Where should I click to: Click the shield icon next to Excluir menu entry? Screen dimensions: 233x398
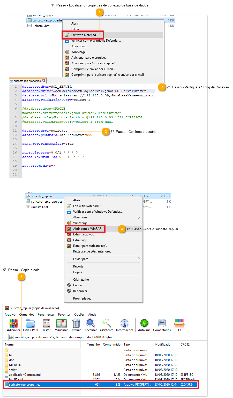coord(69,285)
